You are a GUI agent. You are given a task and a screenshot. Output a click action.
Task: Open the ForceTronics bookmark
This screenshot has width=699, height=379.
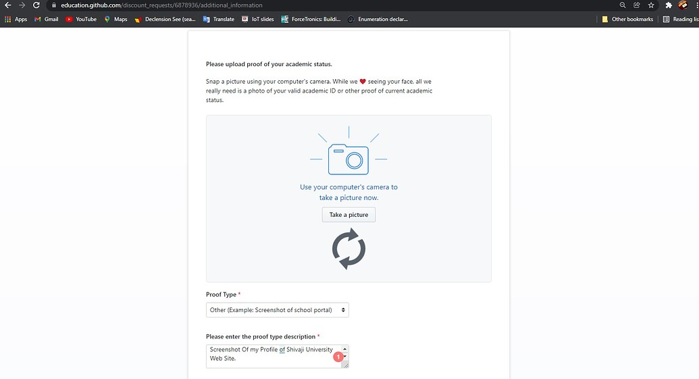[311, 19]
